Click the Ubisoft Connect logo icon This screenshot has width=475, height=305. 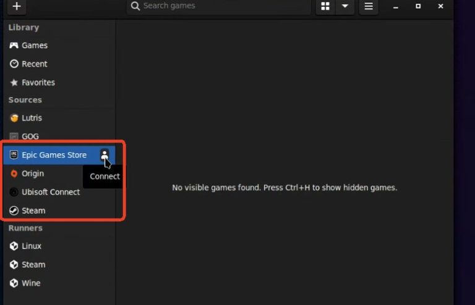coord(14,192)
